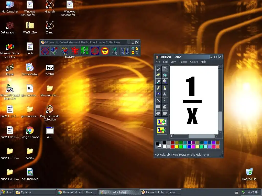Select the Curve tool in Paint
This screenshot has width=262, height=196.
click(165, 100)
